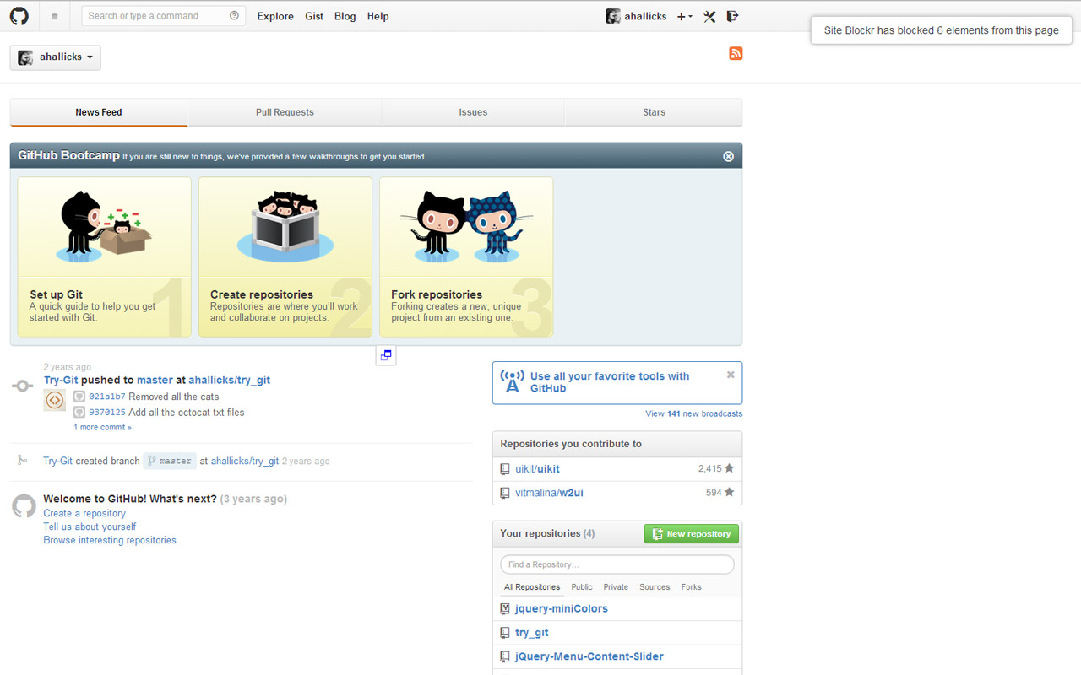Open the vitmalina/w2ui repository link
The height and width of the screenshot is (675, 1081).
(x=549, y=493)
